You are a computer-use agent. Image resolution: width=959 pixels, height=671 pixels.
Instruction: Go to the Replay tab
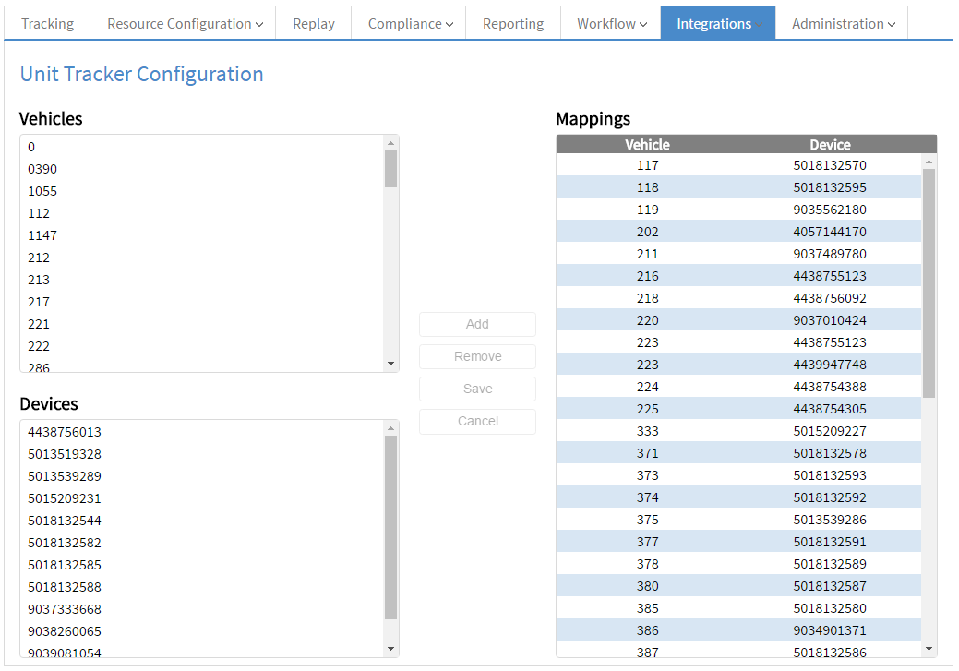pos(314,24)
